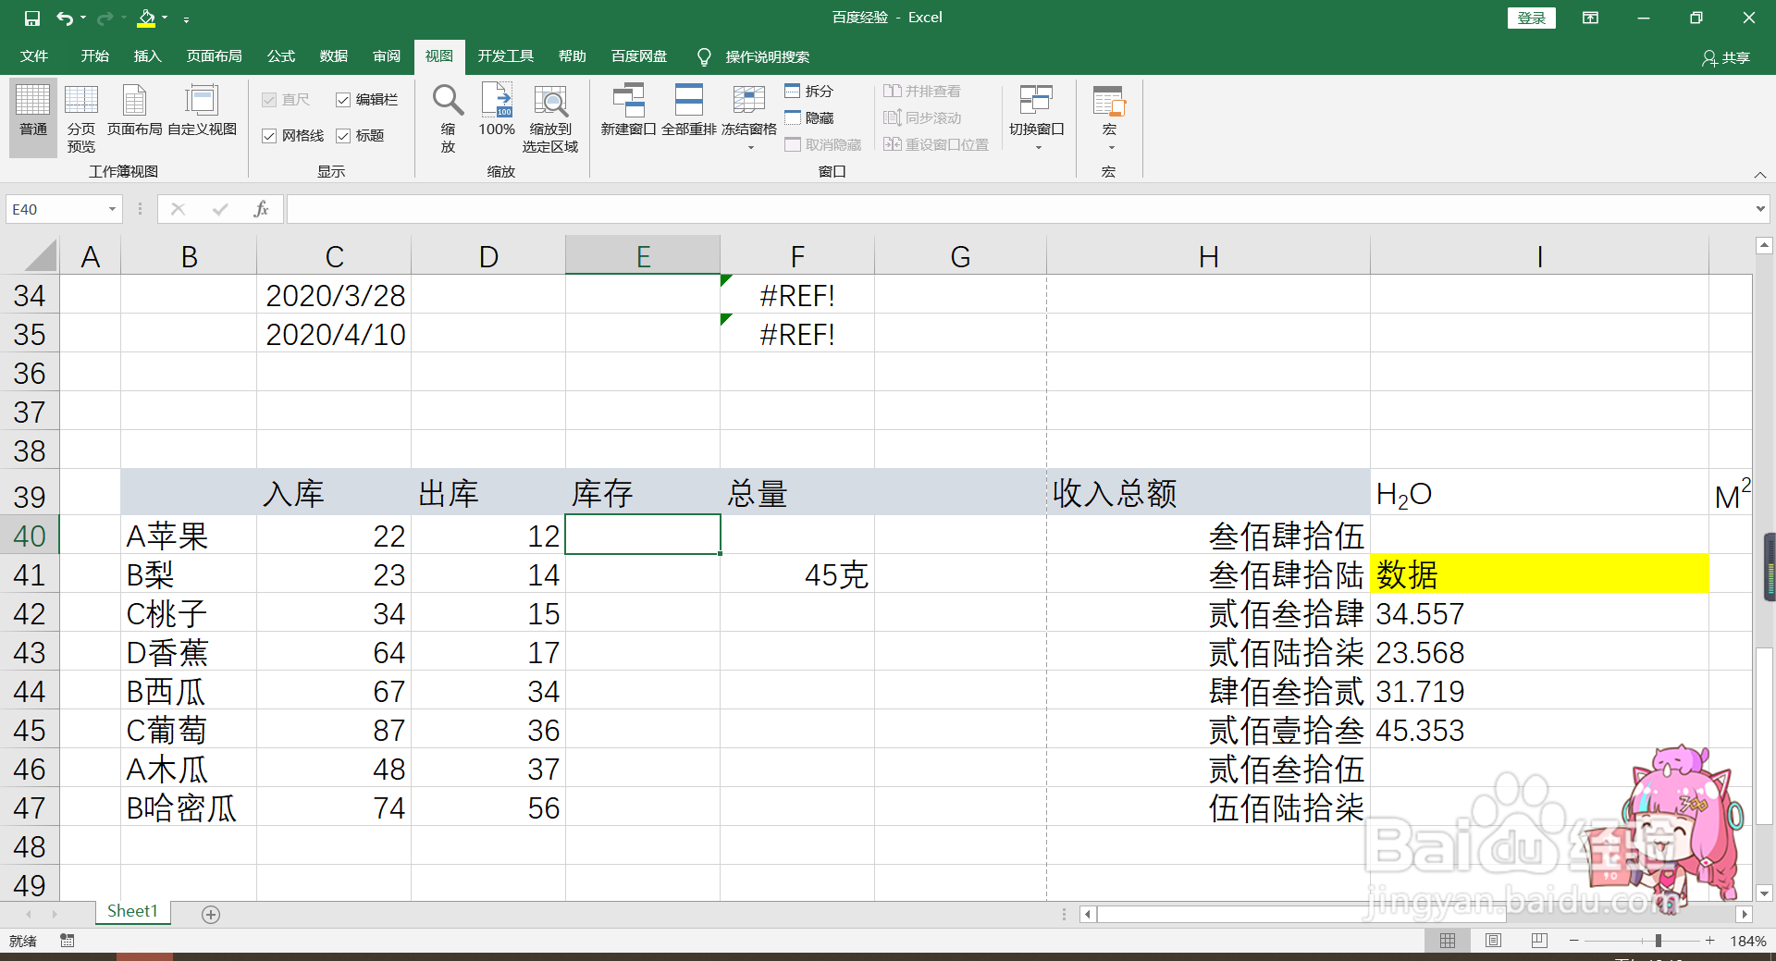The width and height of the screenshot is (1776, 961).
Task: Expand the Switch Windows (切换窗口) dropdown
Action: coord(1037,148)
